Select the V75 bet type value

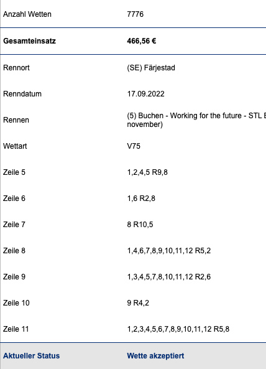(134, 146)
